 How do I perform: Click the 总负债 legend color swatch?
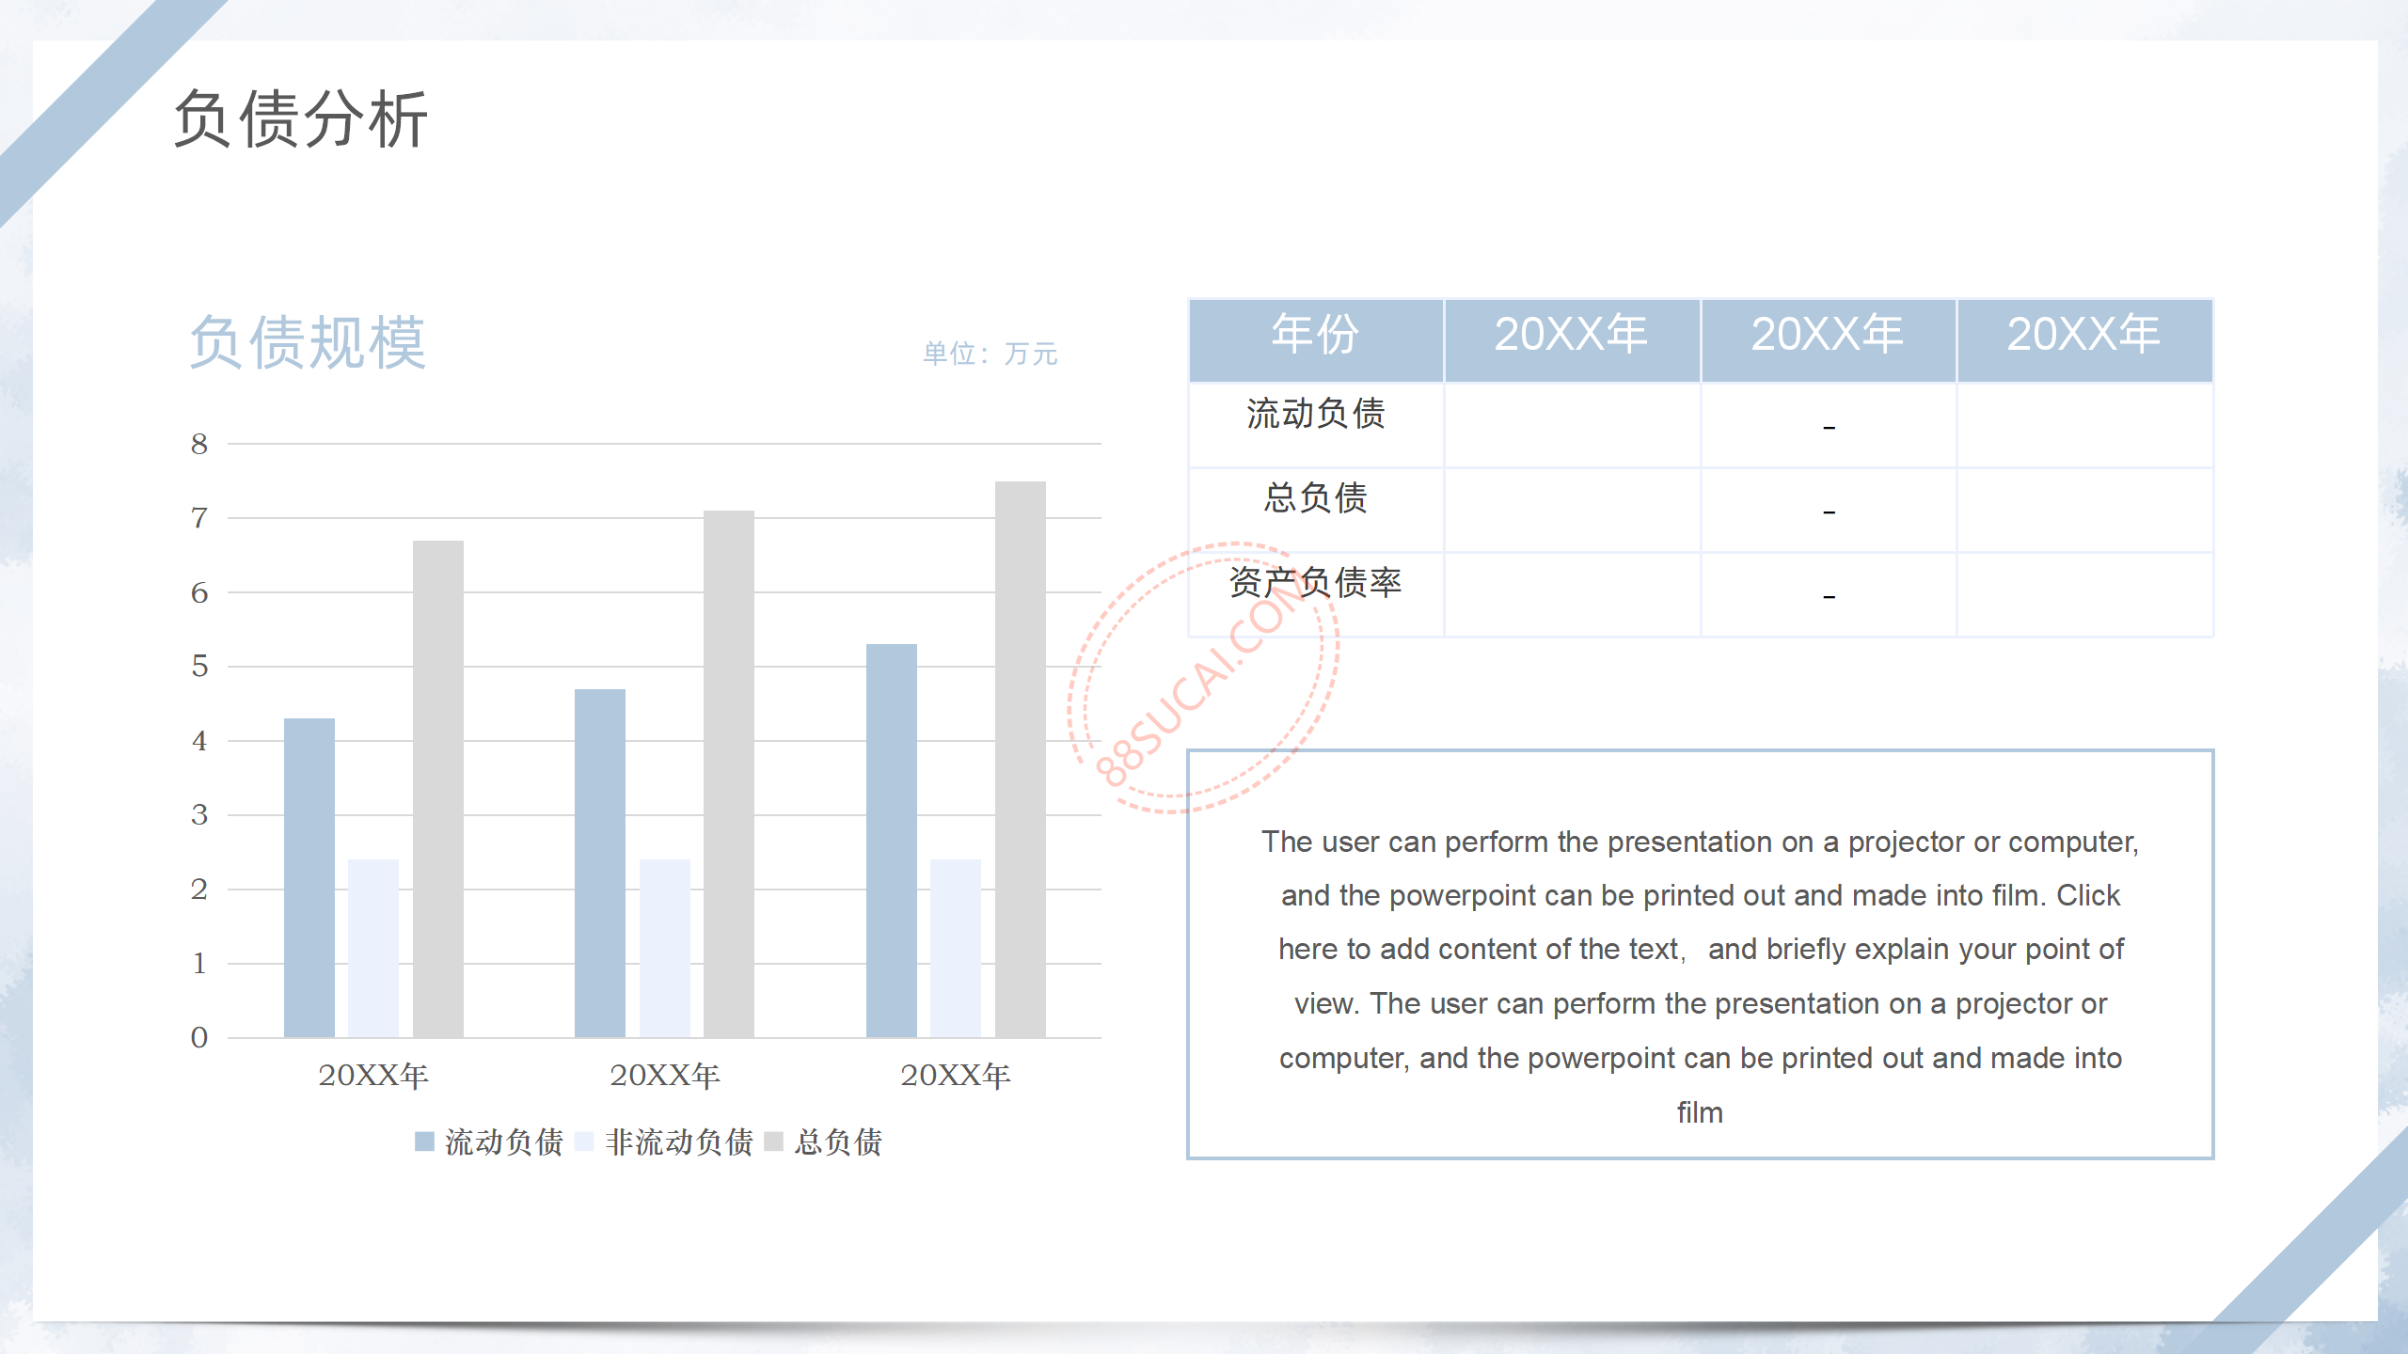[773, 1141]
